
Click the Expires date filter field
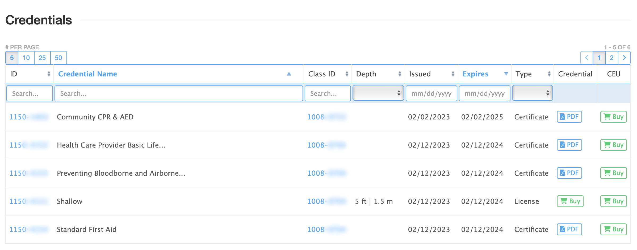pyautogui.click(x=484, y=93)
